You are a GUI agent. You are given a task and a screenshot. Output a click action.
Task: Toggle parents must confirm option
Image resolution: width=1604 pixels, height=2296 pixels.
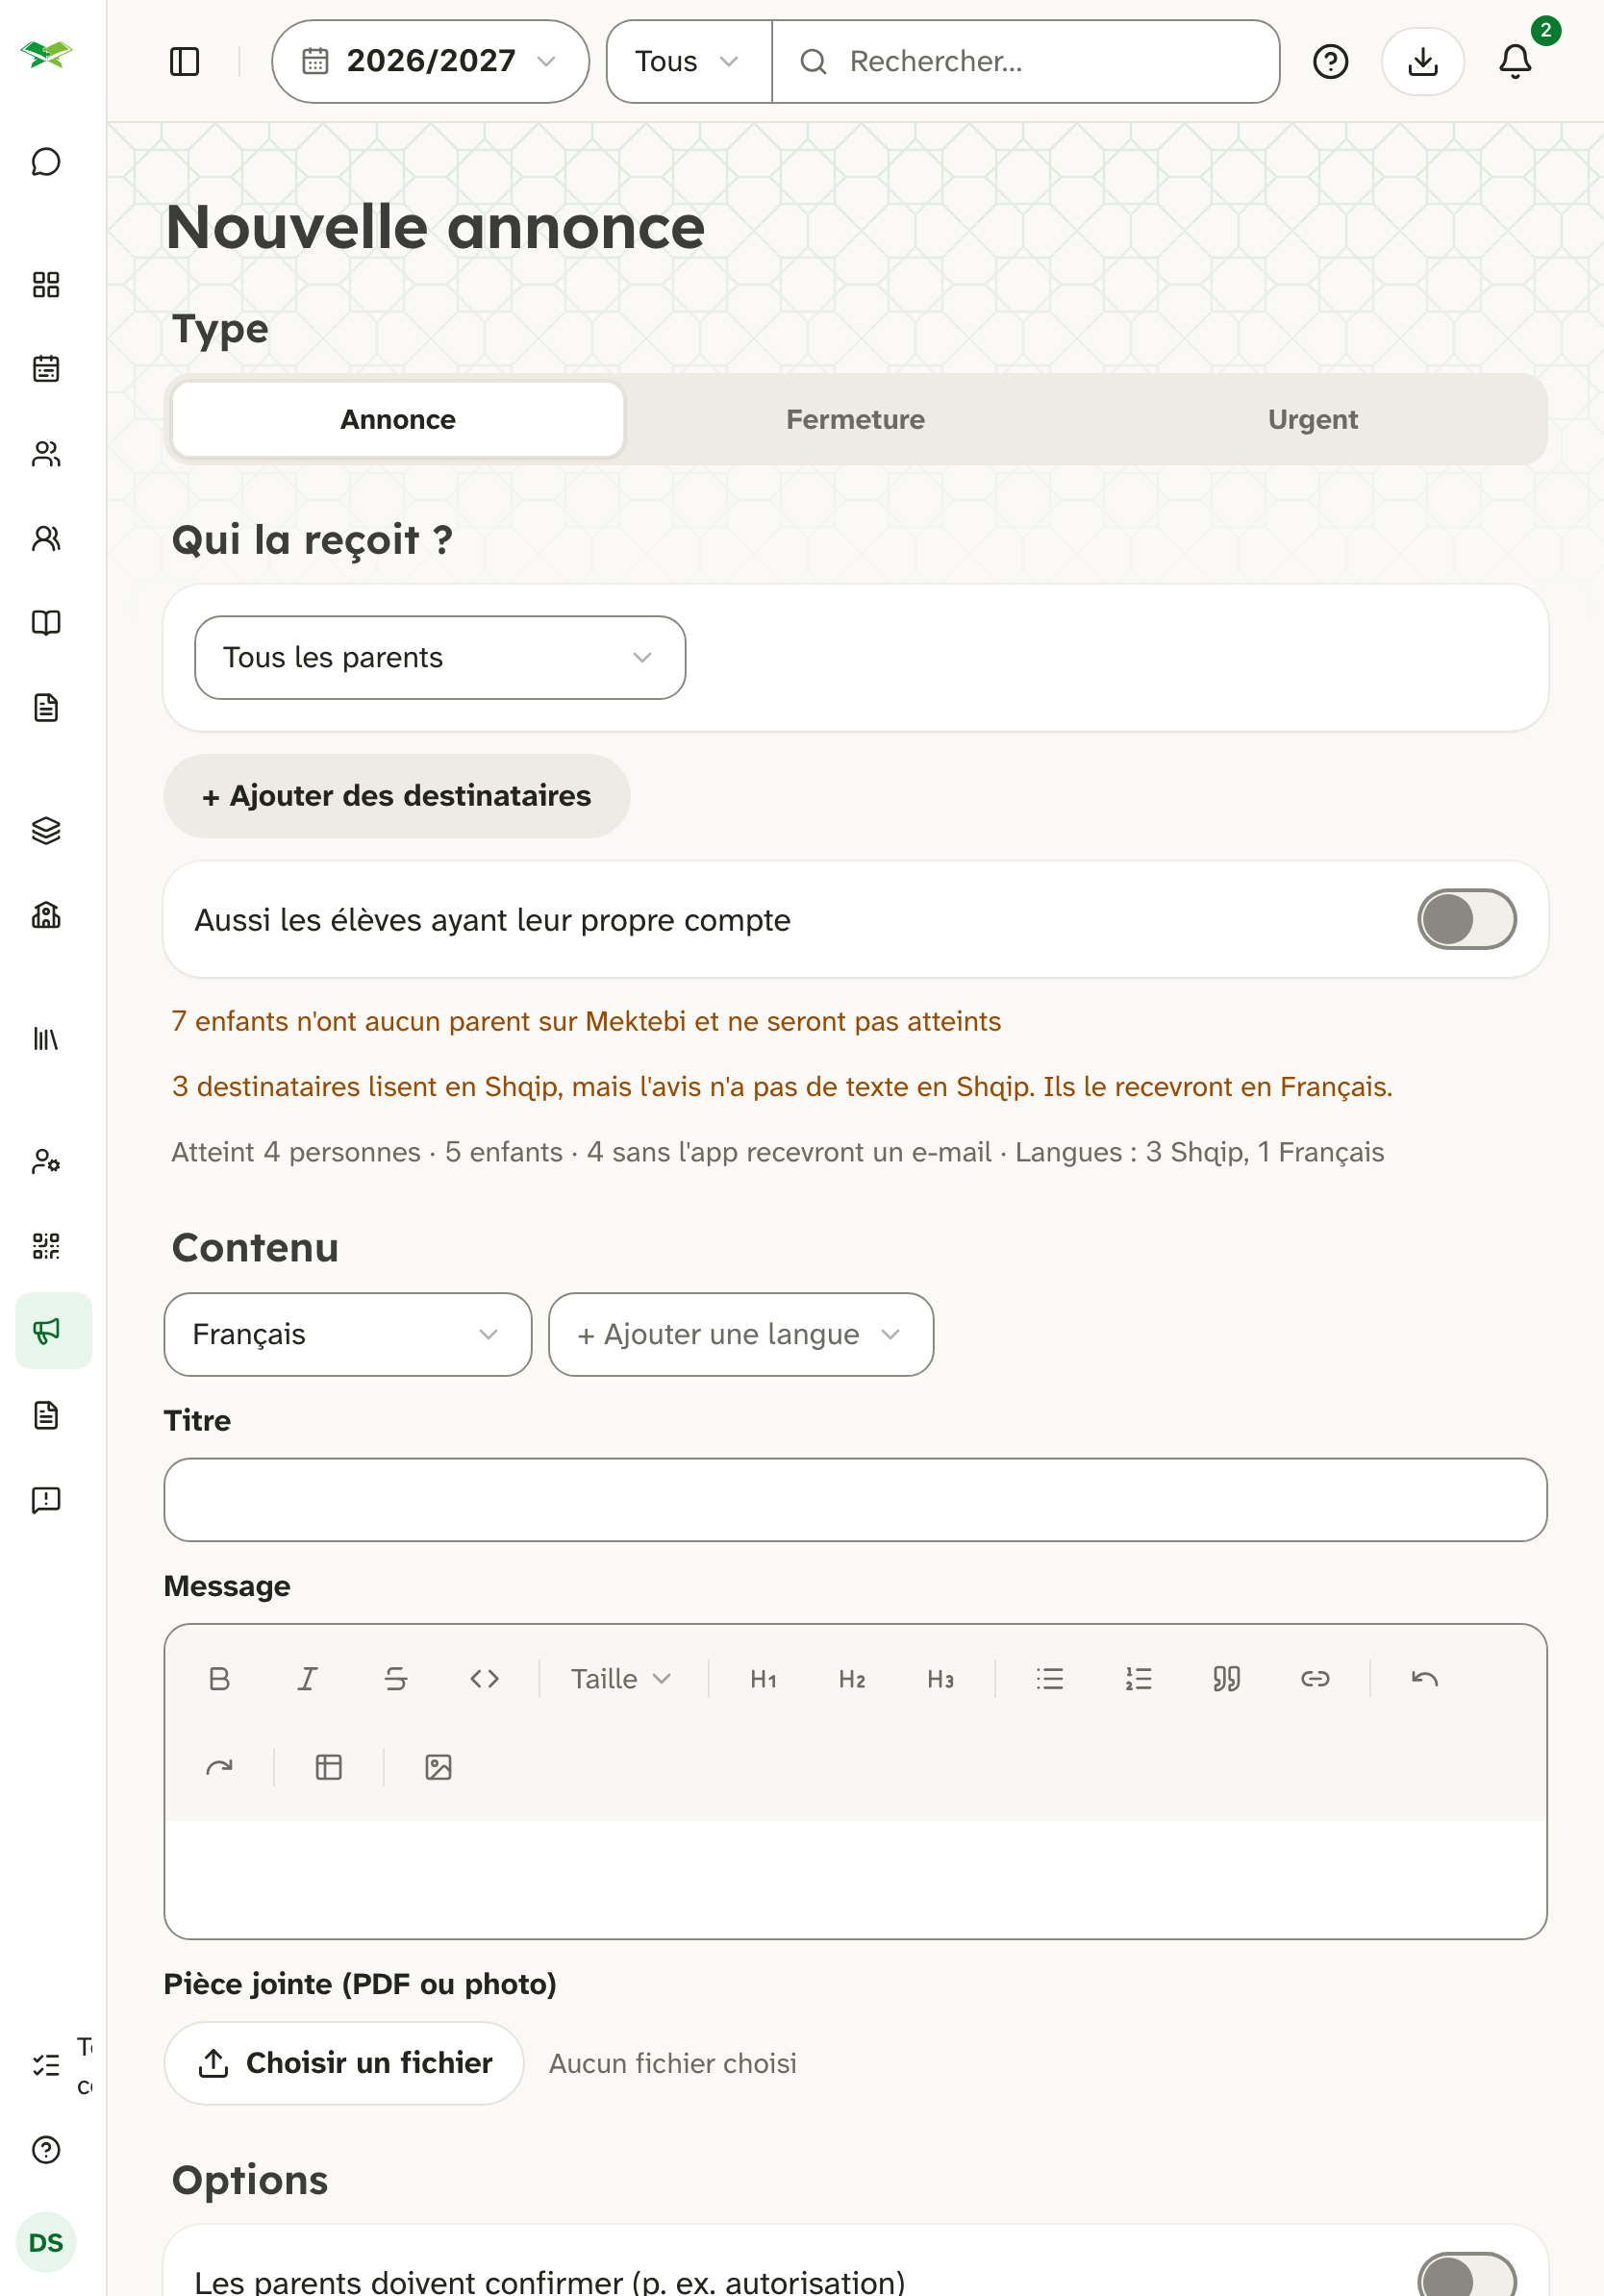pos(1466,2274)
